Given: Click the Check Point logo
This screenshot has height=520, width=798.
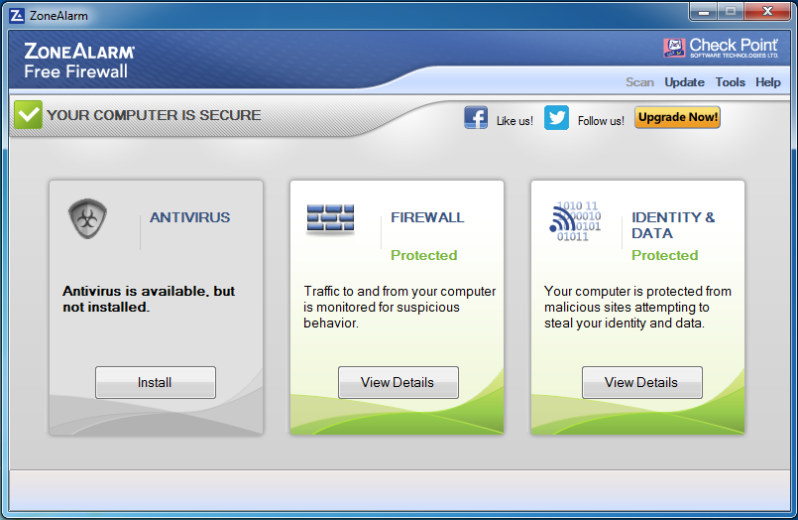Looking at the screenshot, I should pyautogui.click(x=721, y=48).
